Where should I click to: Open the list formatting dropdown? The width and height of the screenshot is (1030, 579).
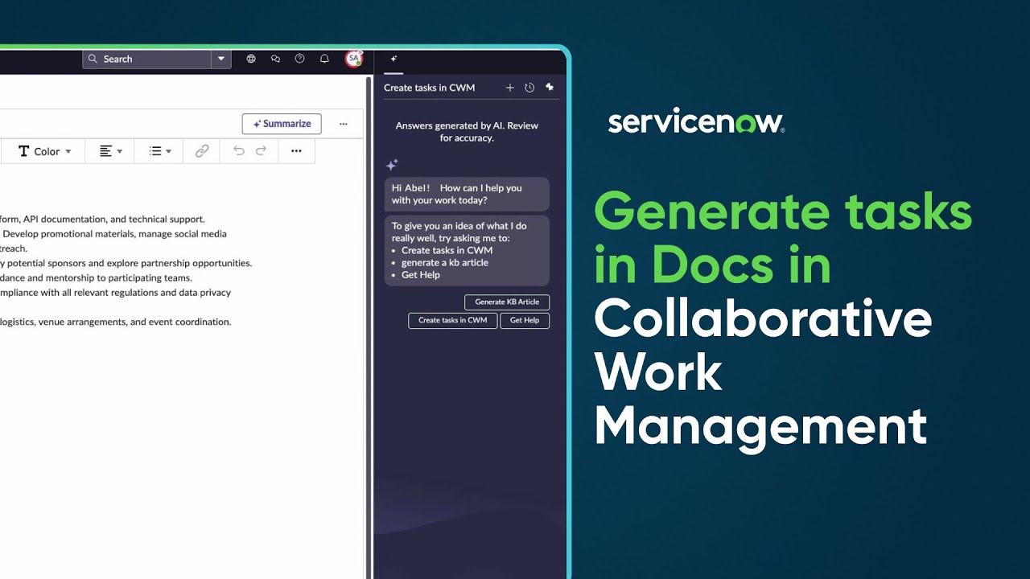[x=158, y=151]
